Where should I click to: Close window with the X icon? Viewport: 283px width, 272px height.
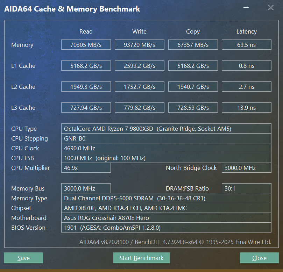click(271, 8)
